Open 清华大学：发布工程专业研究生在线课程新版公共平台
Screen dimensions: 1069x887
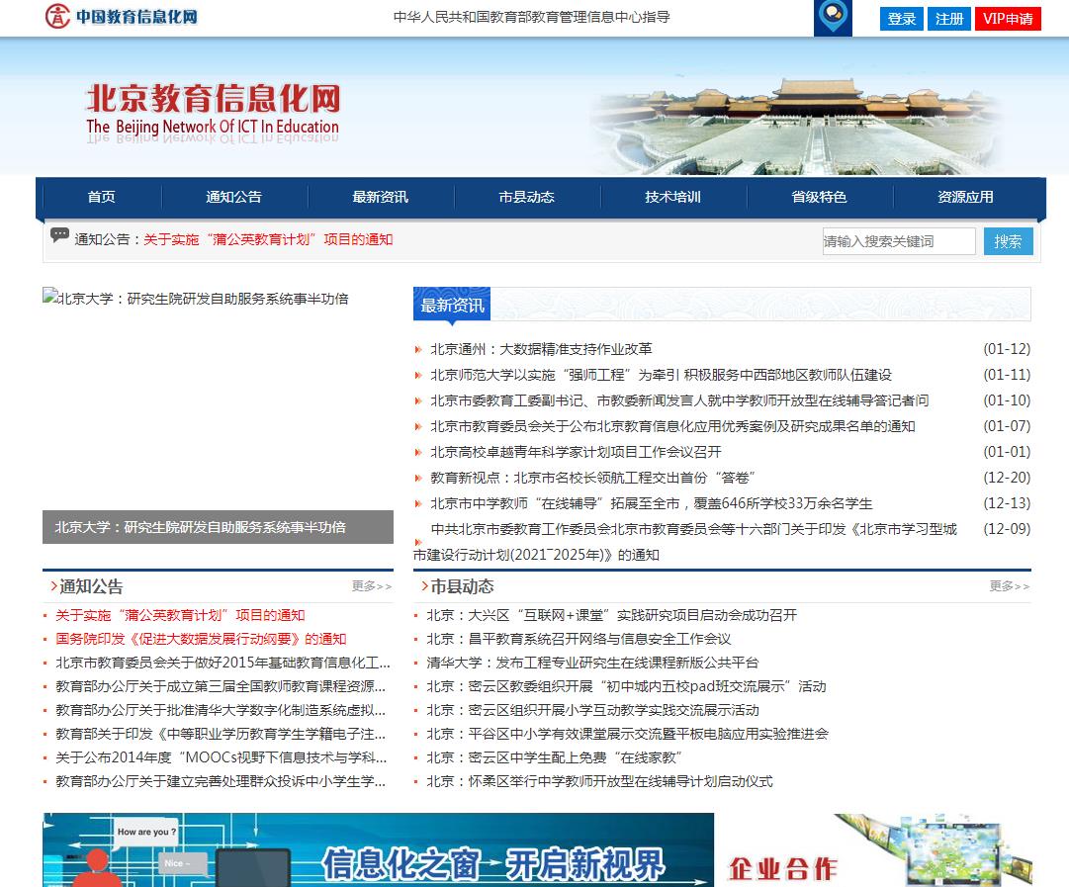pos(592,663)
